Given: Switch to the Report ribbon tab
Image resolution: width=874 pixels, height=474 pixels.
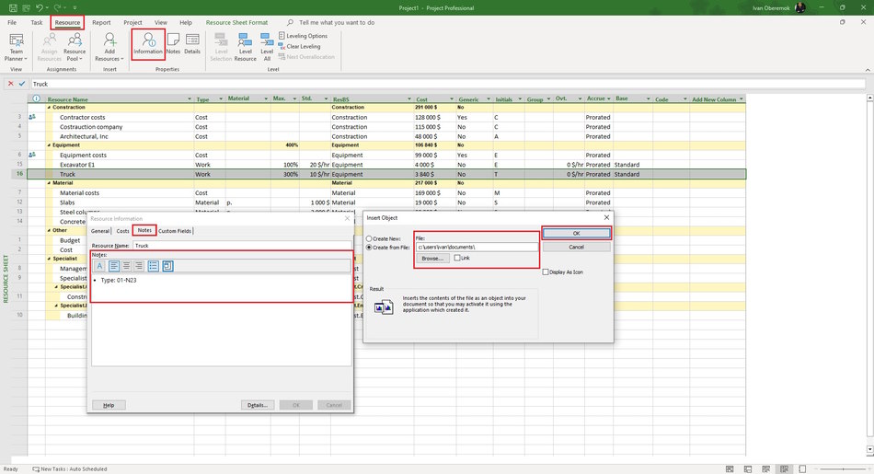Looking at the screenshot, I should [101, 22].
